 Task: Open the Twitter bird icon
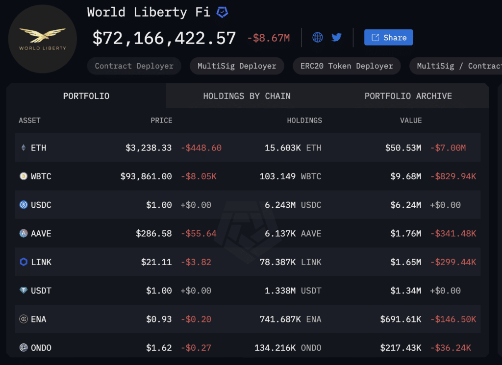click(x=336, y=37)
